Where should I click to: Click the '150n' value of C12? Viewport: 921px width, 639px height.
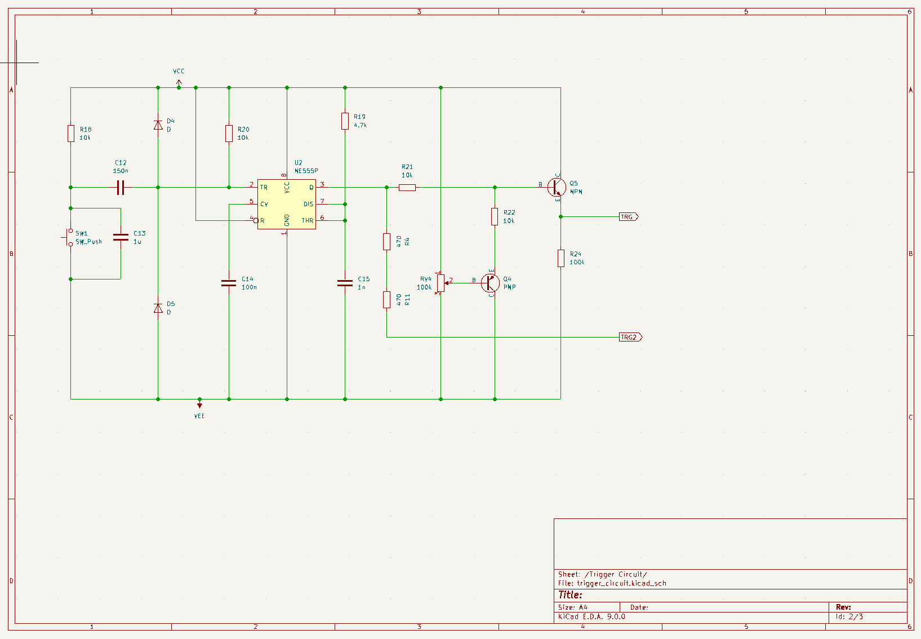(121, 171)
